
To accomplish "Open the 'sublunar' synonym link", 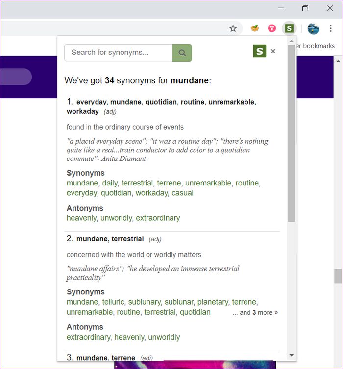I will pyautogui.click(x=179, y=302).
